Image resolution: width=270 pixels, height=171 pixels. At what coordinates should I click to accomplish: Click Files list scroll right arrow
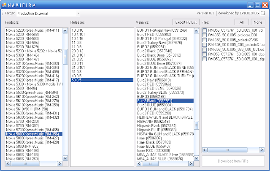point(262,150)
